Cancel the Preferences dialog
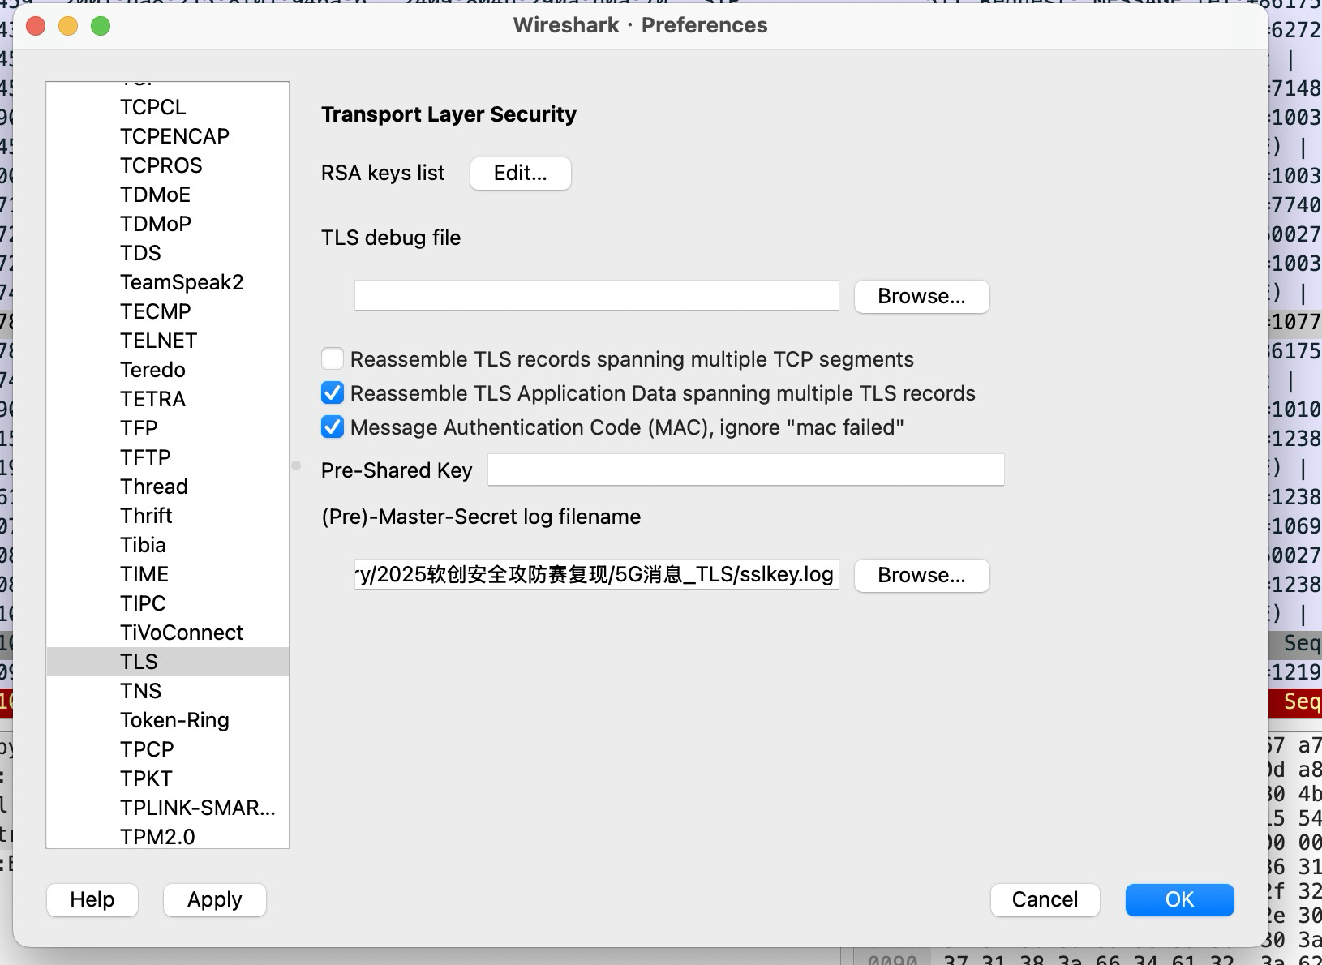Viewport: 1322px width, 965px height. click(1045, 900)
